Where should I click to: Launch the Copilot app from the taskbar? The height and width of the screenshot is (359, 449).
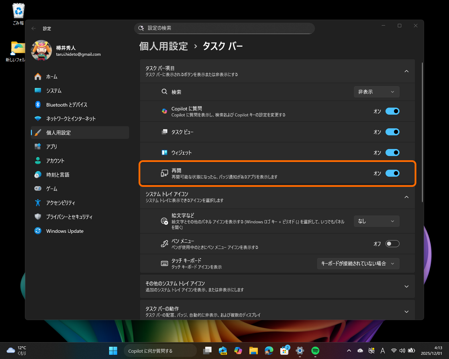tap(238, 351)
